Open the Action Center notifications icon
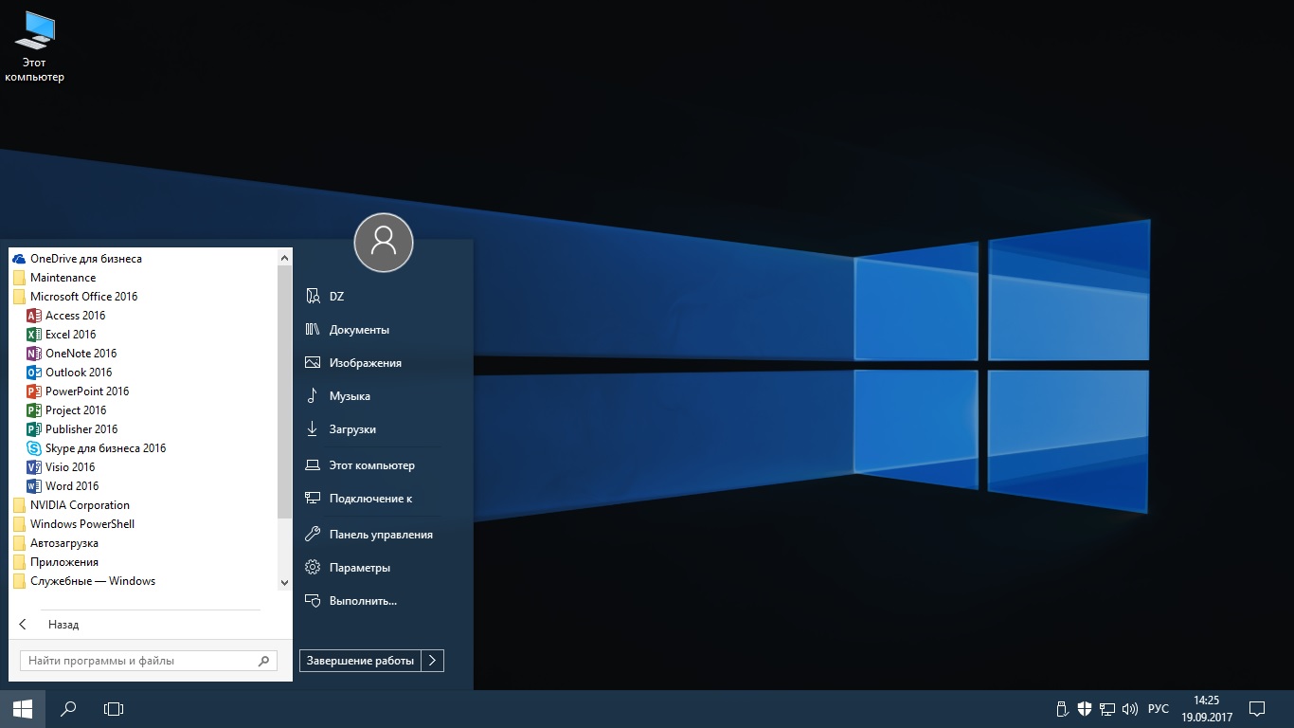 (1257, 709)
